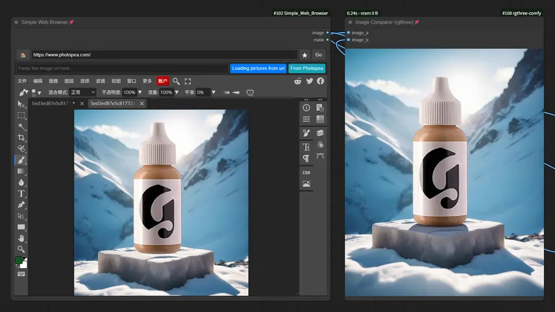Click the Loading pictures from url button
555x312 pixels.
point(258,68)
